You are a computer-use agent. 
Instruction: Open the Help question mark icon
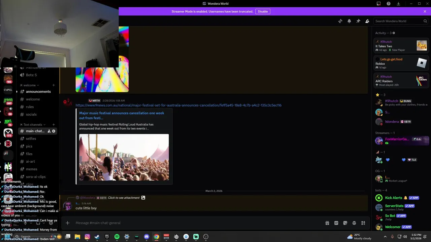click(389, 4)
